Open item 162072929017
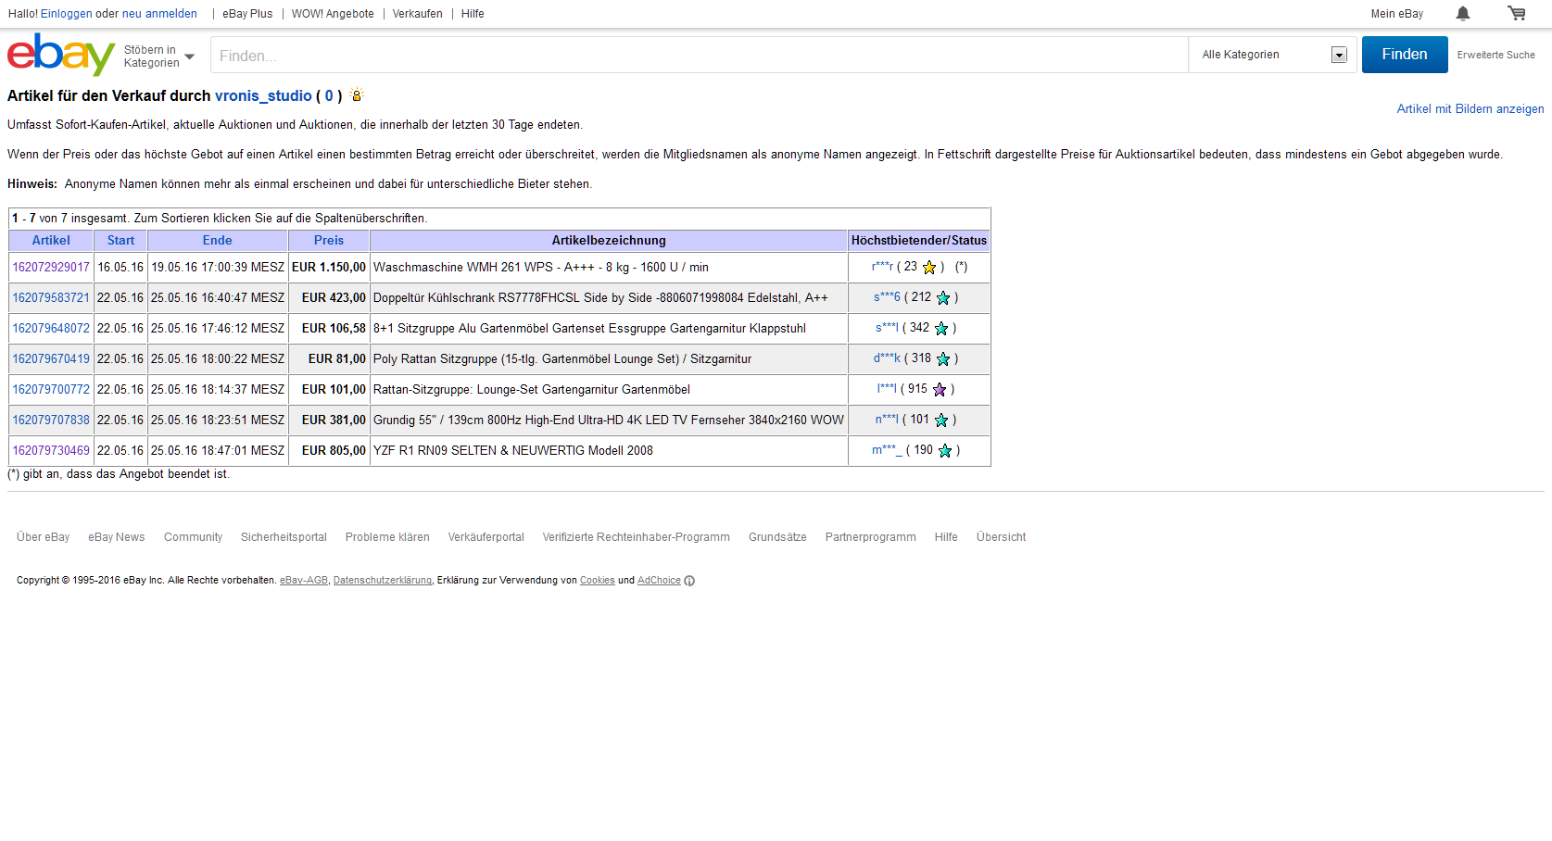 coord(51,267)
